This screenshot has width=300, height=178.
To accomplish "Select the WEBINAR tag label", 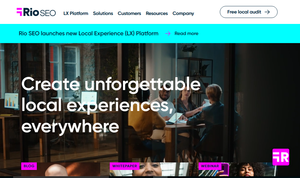I will click(x=210, y=166).
